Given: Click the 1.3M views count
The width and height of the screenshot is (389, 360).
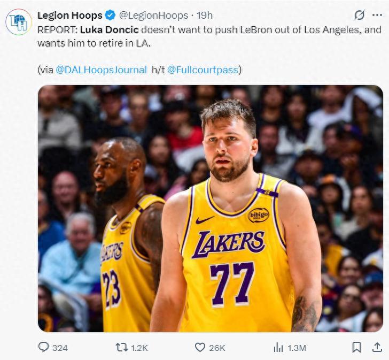Looking at the screenshot, I should 297,348.
